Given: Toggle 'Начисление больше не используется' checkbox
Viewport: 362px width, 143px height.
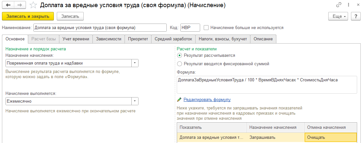Looking at the screenshot, I should coord(206,28).
